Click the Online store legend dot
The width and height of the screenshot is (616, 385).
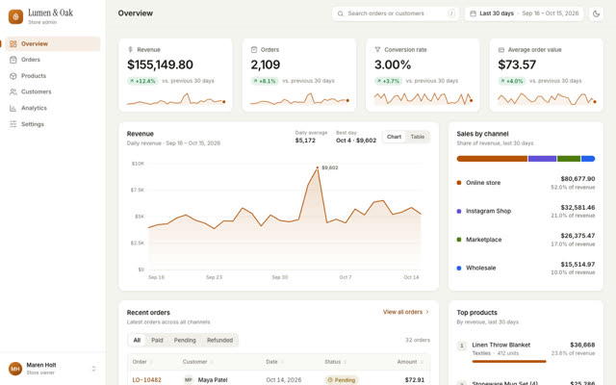pos(459,183)
